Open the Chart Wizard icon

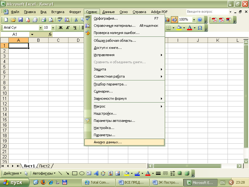tap(167, 20)
